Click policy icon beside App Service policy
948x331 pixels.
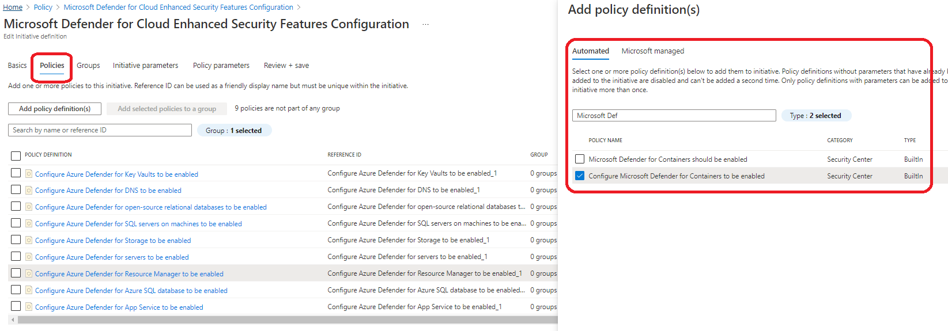(x=29, y=307)
